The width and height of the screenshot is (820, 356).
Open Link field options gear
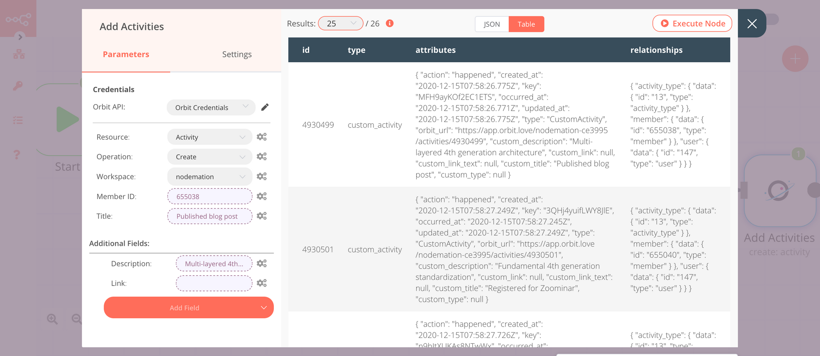click(262, 283)
